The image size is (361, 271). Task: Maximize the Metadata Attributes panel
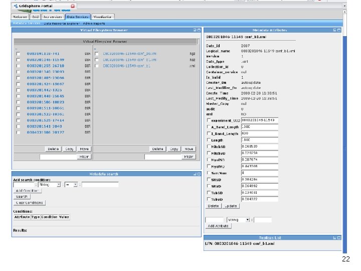(339, 30)
